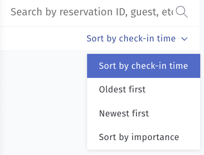Sort reservations with oldest first
The height and width of the screenshot is (155, 204).
(143, 90)
